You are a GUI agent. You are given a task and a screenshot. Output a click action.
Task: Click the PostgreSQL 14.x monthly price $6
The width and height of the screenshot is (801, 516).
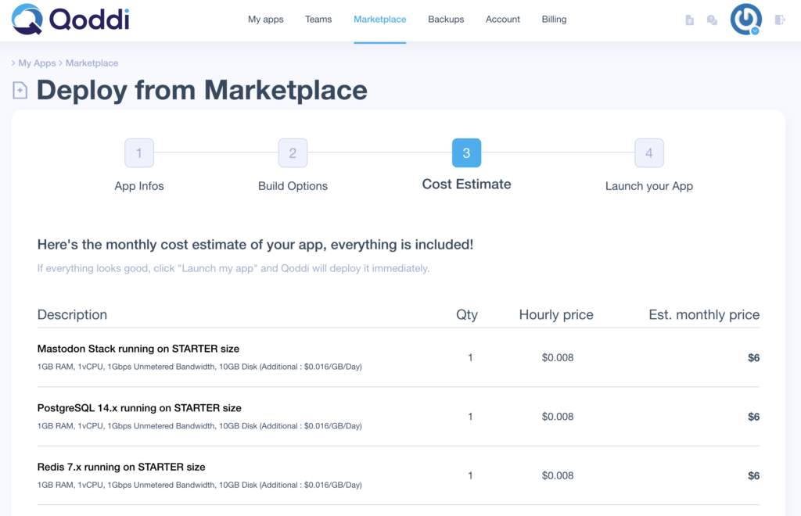pyautogui.click(x=753, y=417)
